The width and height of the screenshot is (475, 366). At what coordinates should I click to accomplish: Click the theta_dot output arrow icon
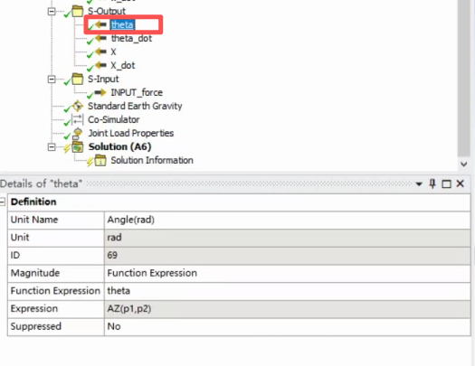coord(100,38)
